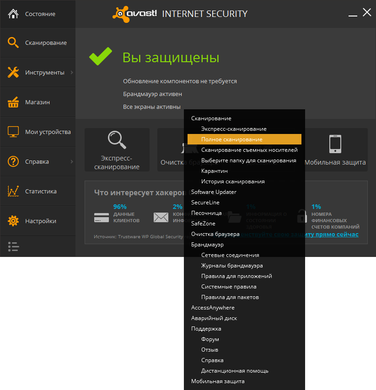Minimize the avast window
The image size is (376, 390).
click(x=353, y=15)
